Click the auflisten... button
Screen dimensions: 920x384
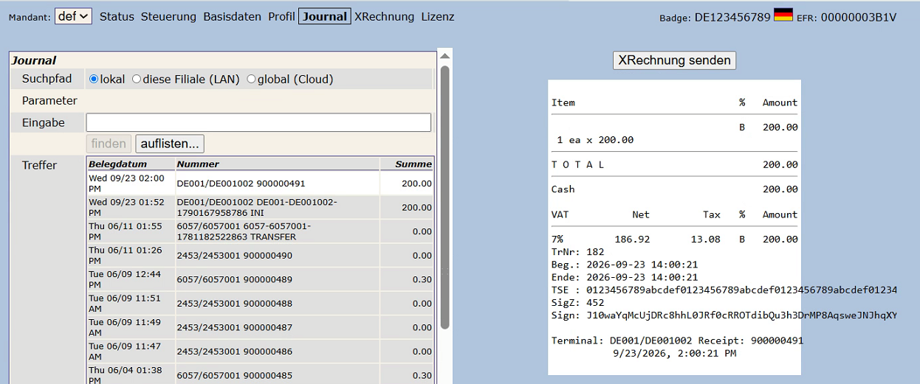tap(170, 144)
